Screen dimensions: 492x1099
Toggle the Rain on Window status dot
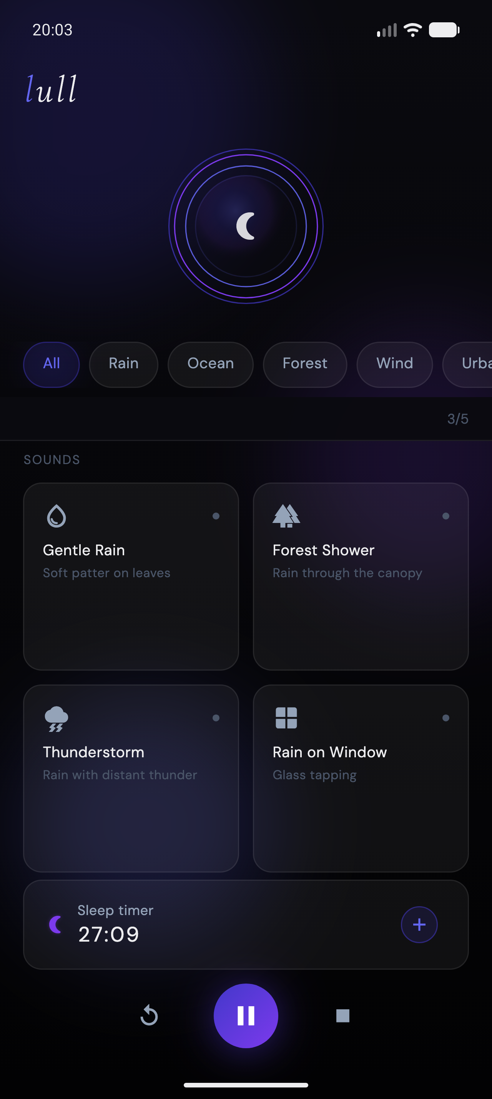click(445, 718)
